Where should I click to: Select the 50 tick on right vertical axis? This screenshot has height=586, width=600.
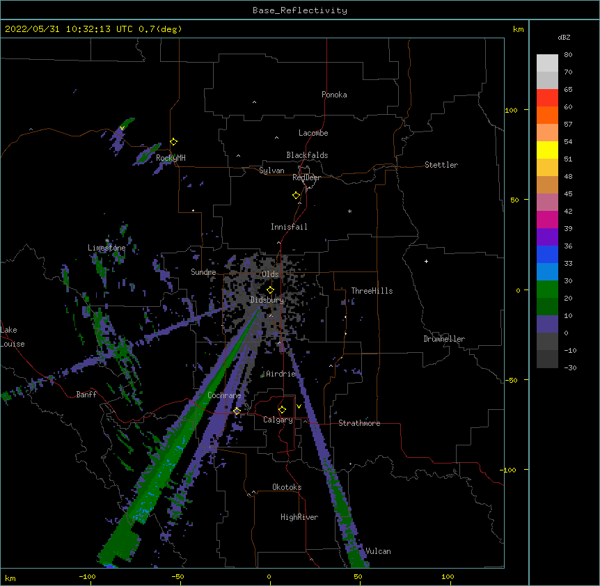tap(514, 200)
